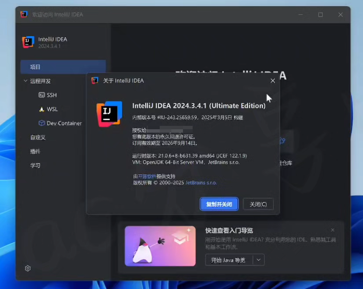
Task: Close the welcome IntelliJ IDEA window
Action: pyautogui.click(x=340, y=15)
